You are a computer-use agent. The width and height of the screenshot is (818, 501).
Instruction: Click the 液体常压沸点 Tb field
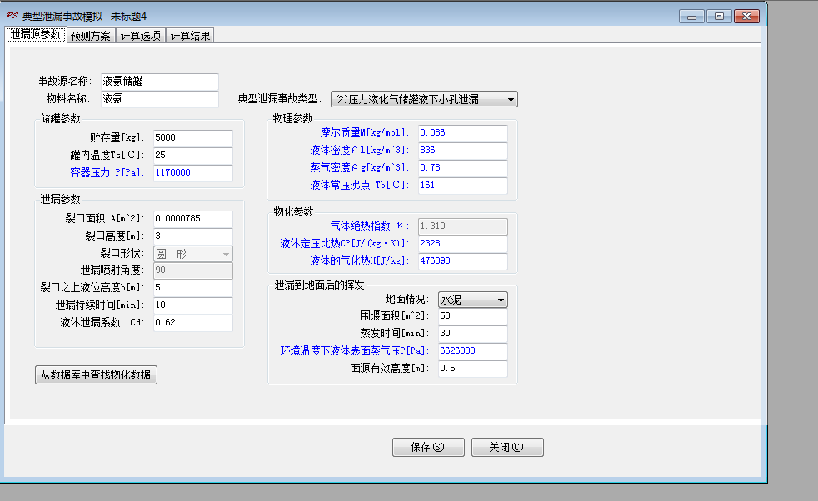463,185
